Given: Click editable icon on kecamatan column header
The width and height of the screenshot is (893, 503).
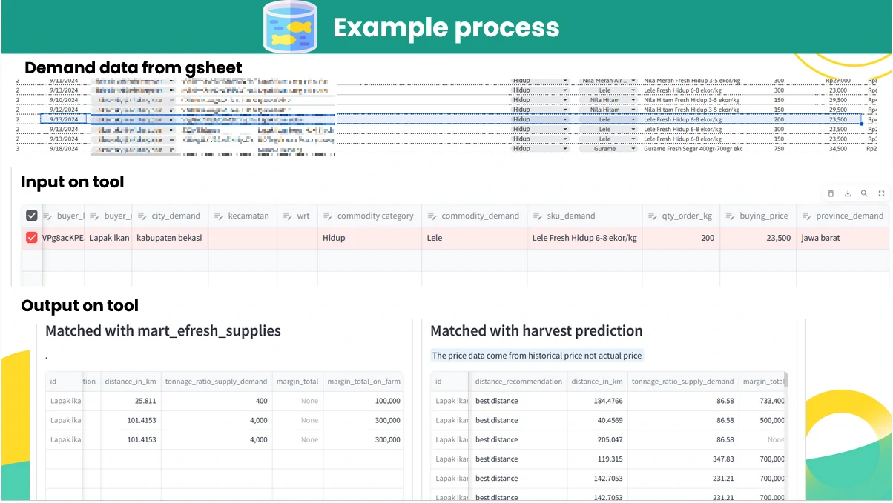Looking at the screenshot, I should coord(219,216).
